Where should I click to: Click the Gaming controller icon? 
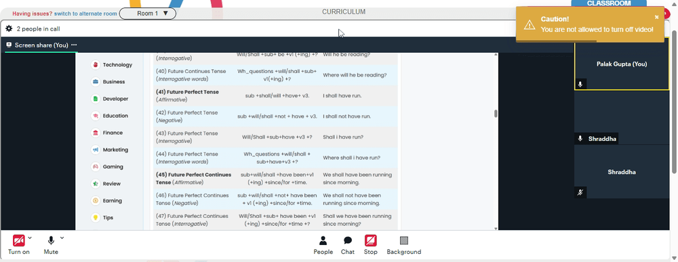[x=95, y=167]
